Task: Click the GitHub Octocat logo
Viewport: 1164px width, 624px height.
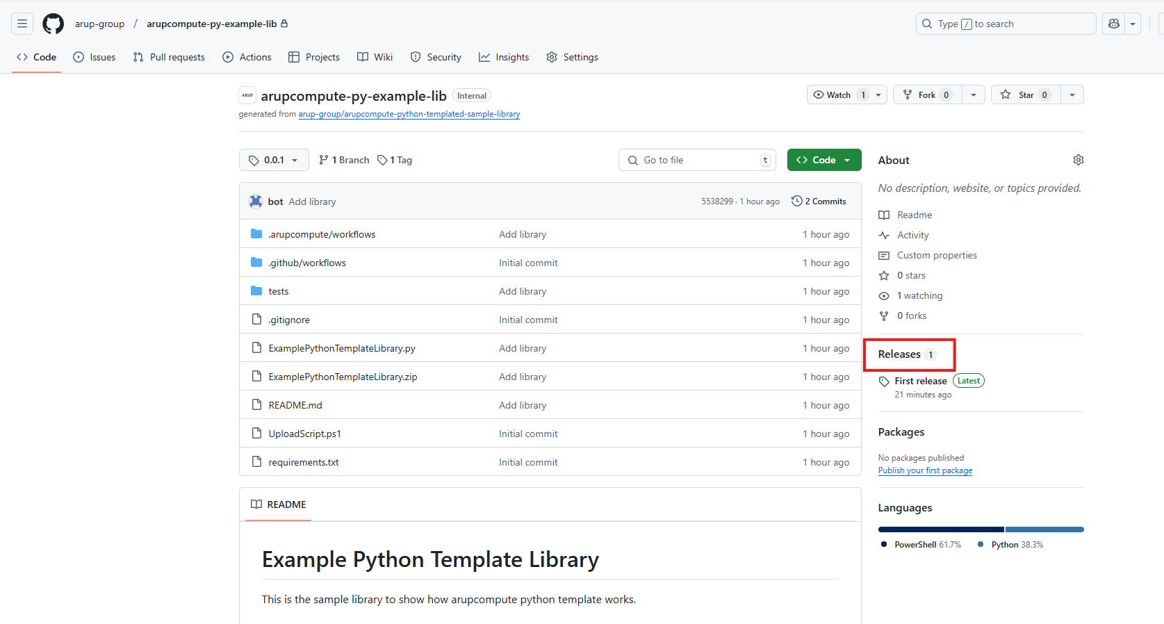Action: pos(53,24)
